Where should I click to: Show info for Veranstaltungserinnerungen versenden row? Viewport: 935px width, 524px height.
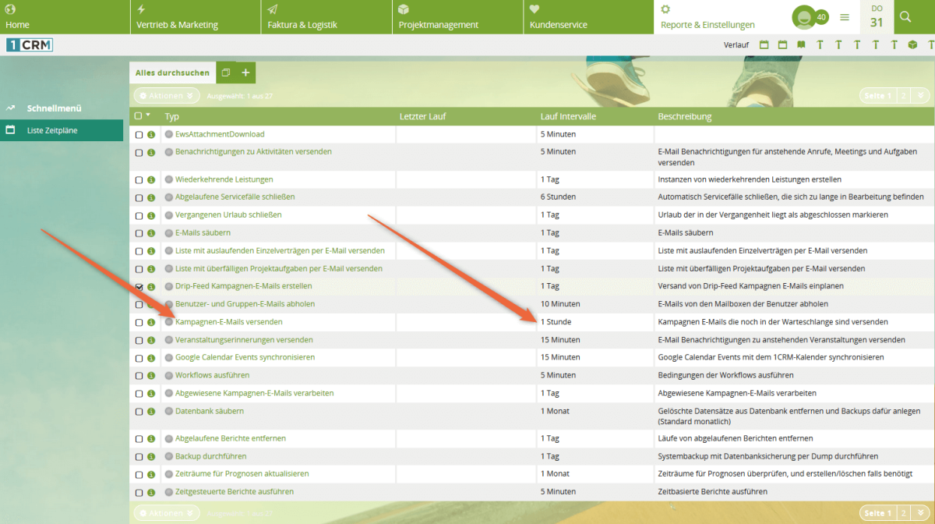(x=151, y=341)
